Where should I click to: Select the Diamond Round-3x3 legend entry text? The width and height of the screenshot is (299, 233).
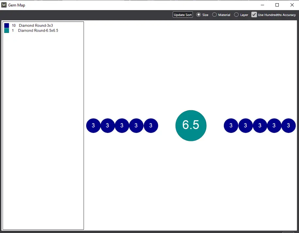36,25
